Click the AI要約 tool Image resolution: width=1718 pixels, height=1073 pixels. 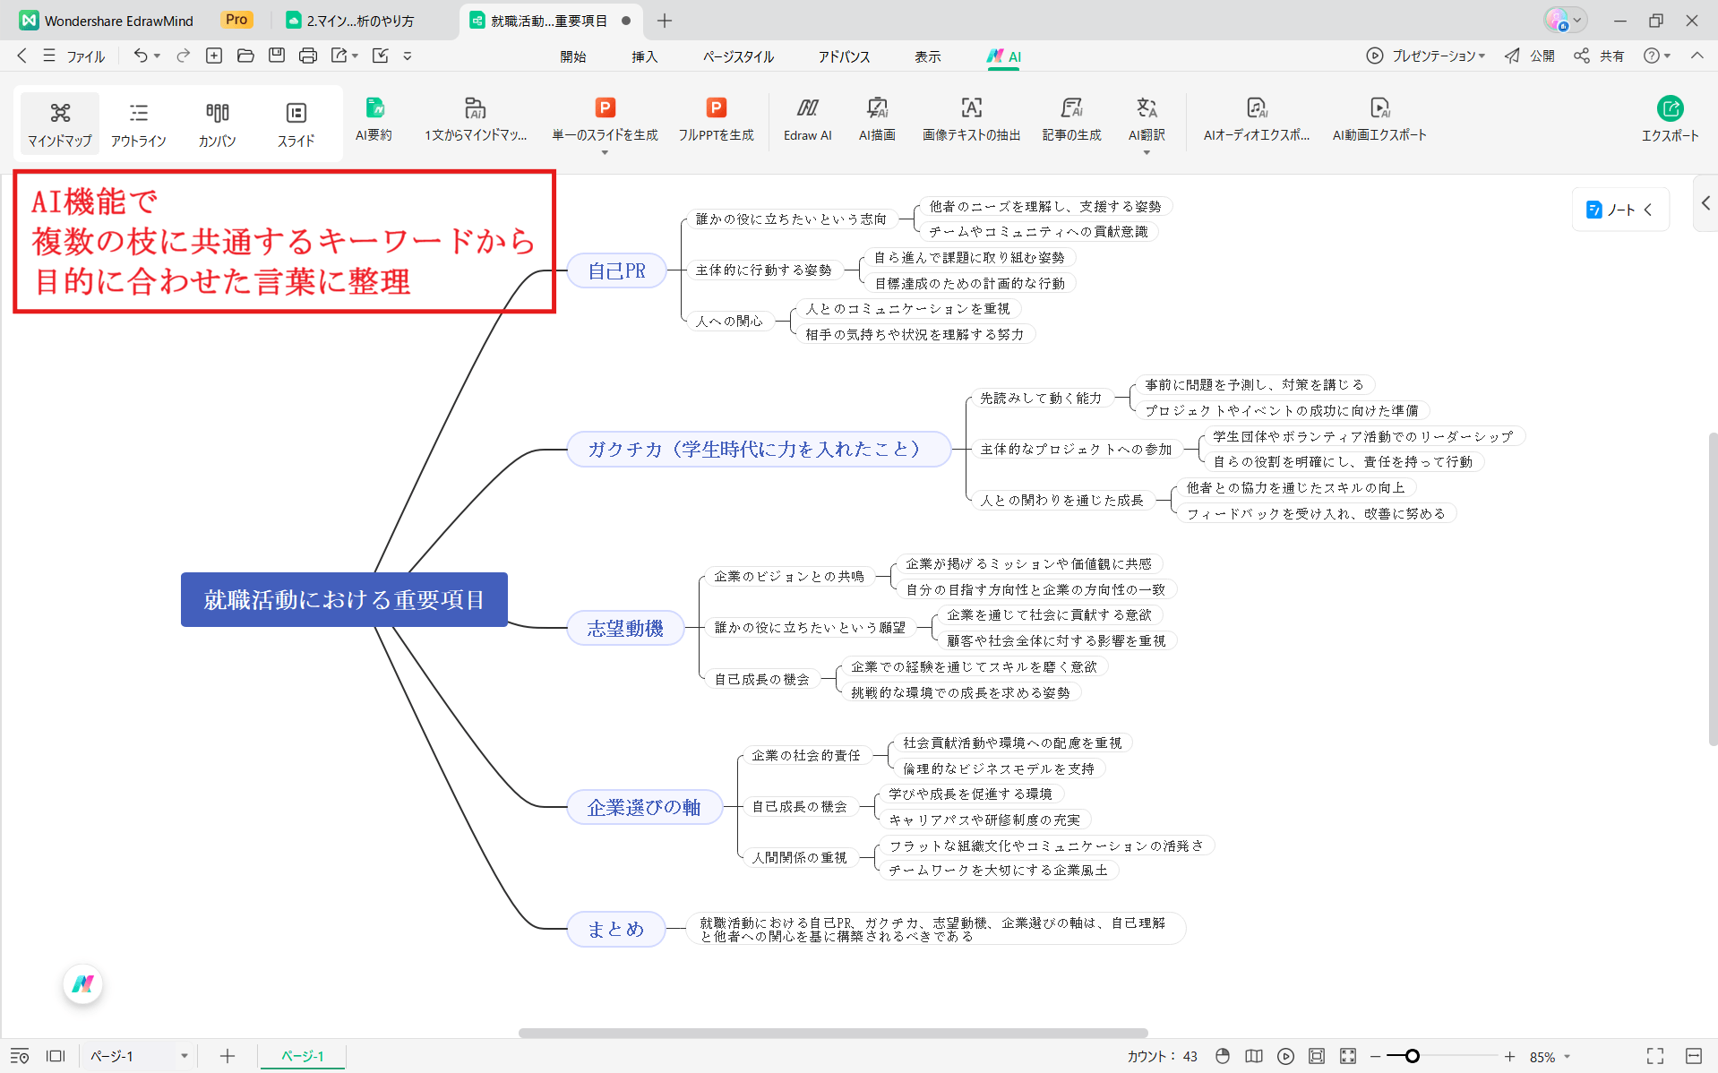tap(374, 120)
